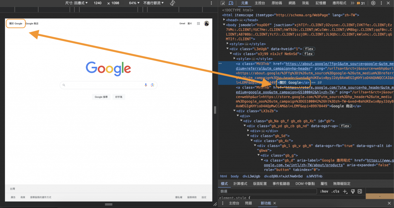This screenshot has width=394, height=208.
Task: Click the Gmail link on the page
Action: pyautogui.click(x=182, y=23)
